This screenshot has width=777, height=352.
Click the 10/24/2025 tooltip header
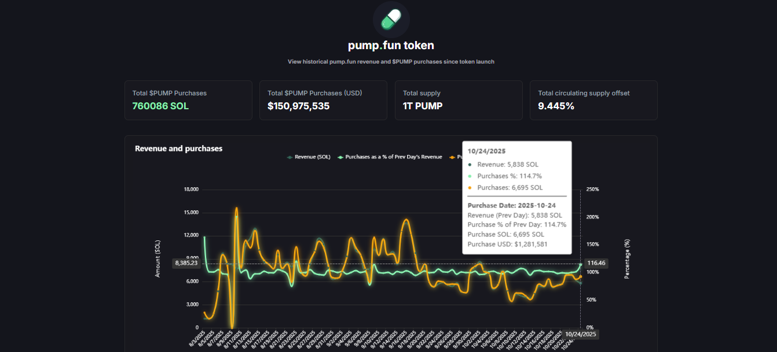click(x=486, y=151)
